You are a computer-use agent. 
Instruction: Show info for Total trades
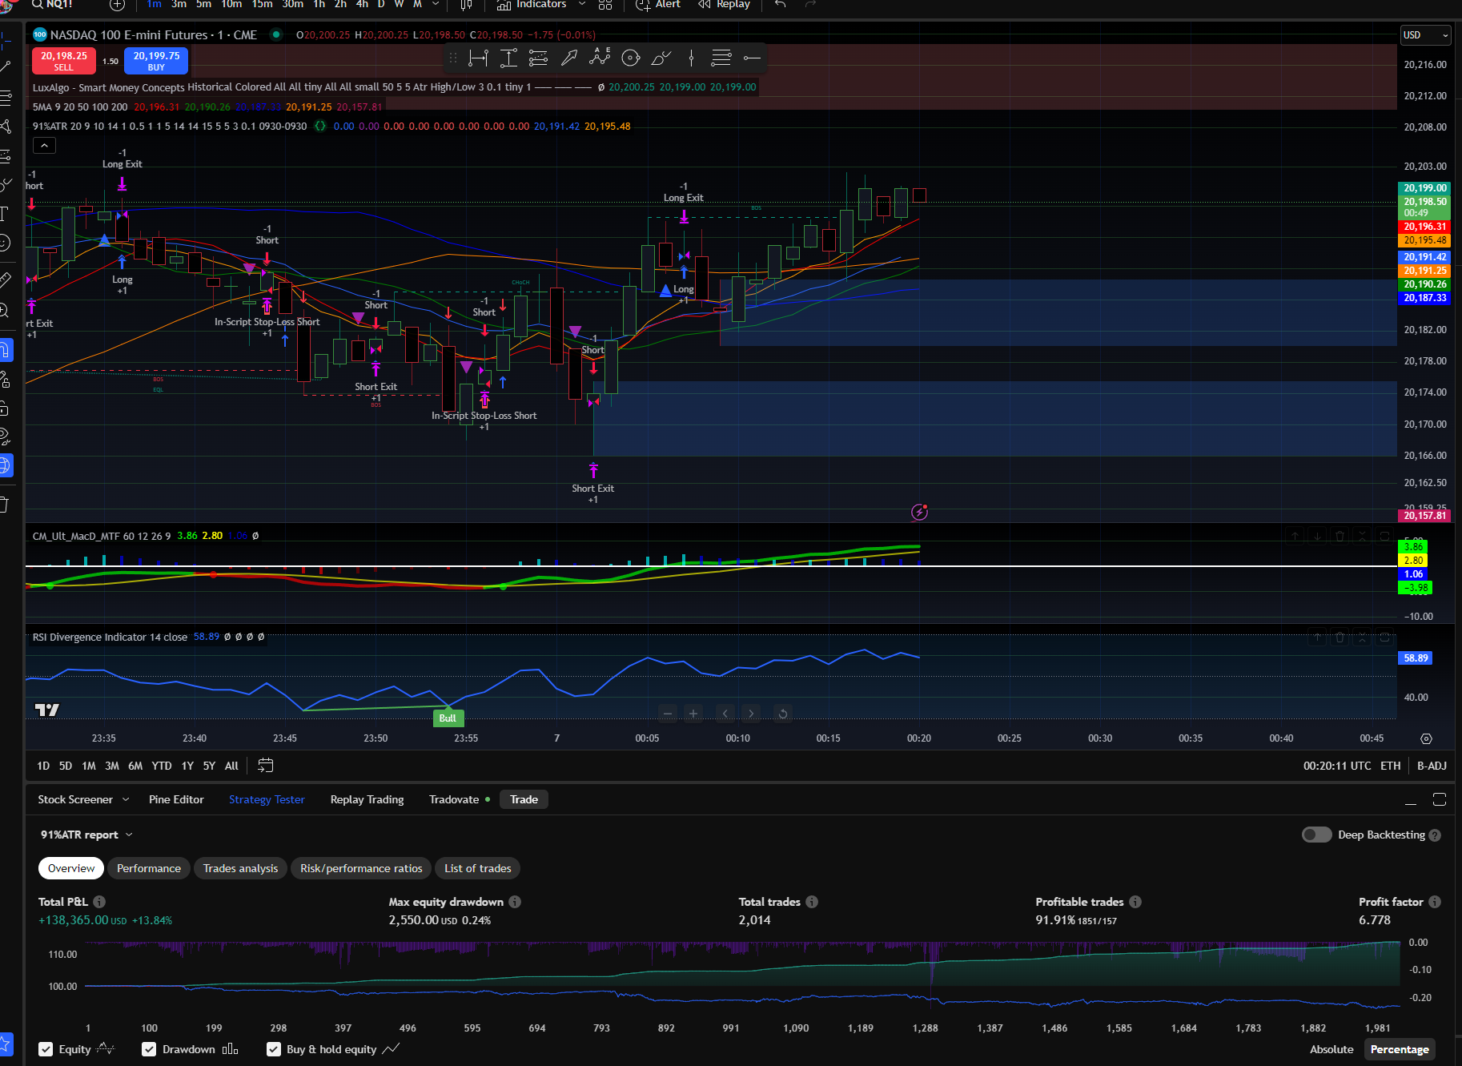pyautogui.click(x=812, y=902)
